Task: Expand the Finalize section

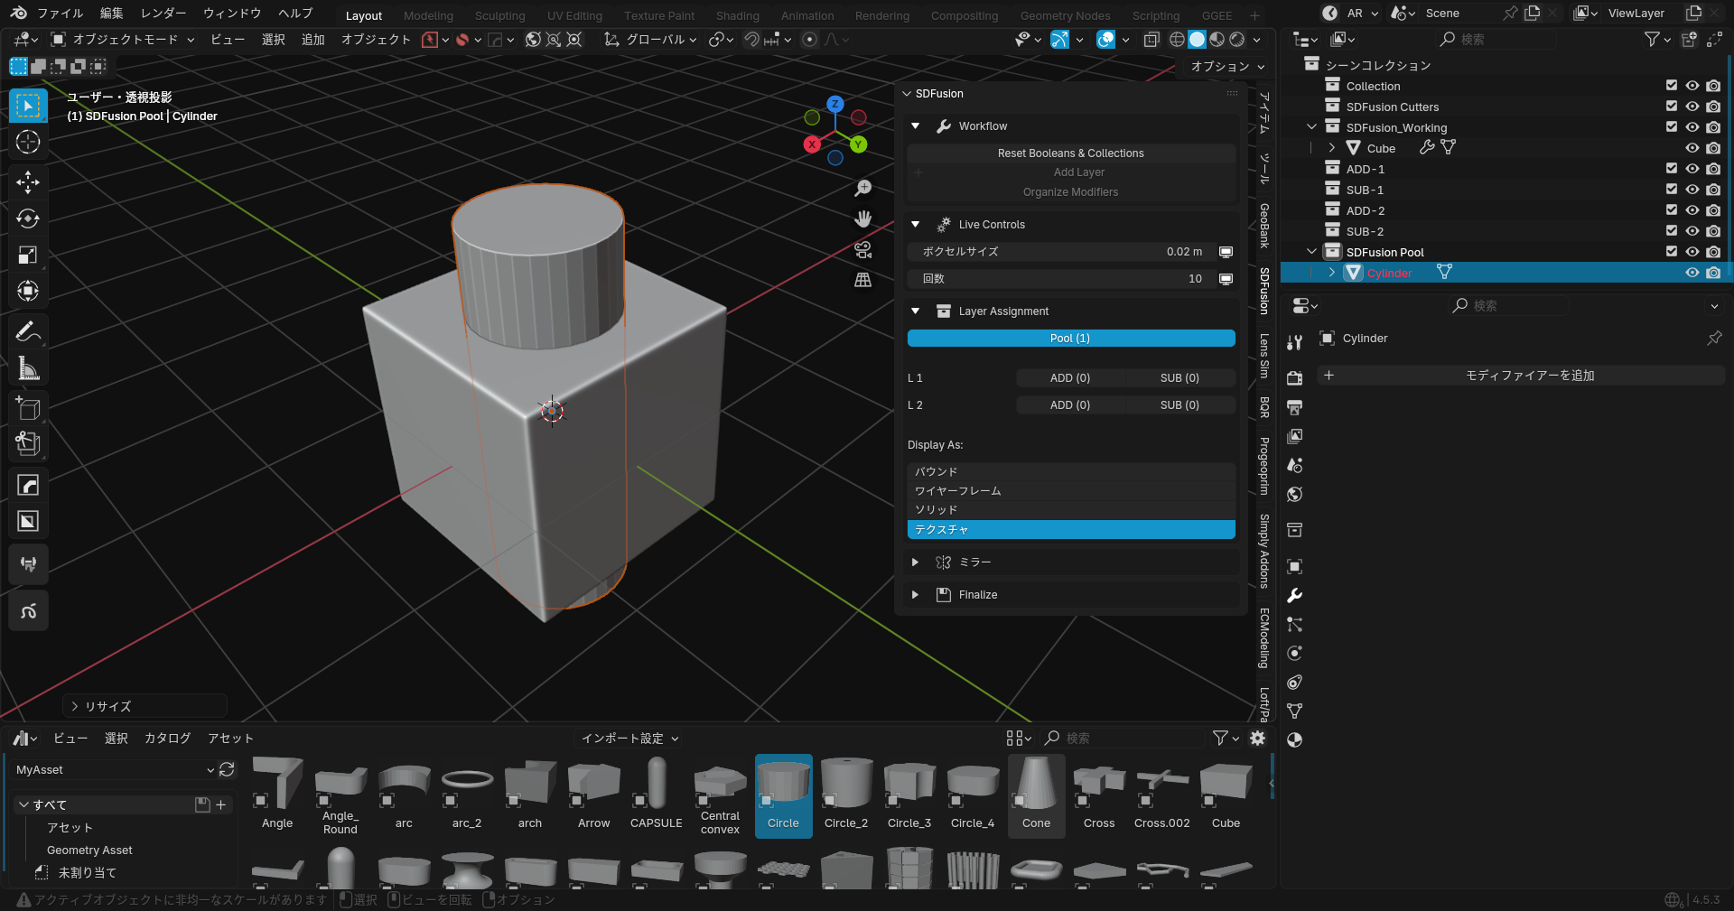Action: point(916,595)
